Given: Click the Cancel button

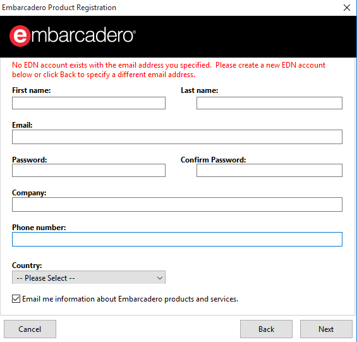Looking at the screenshot, I should click(x=30, y=329).
